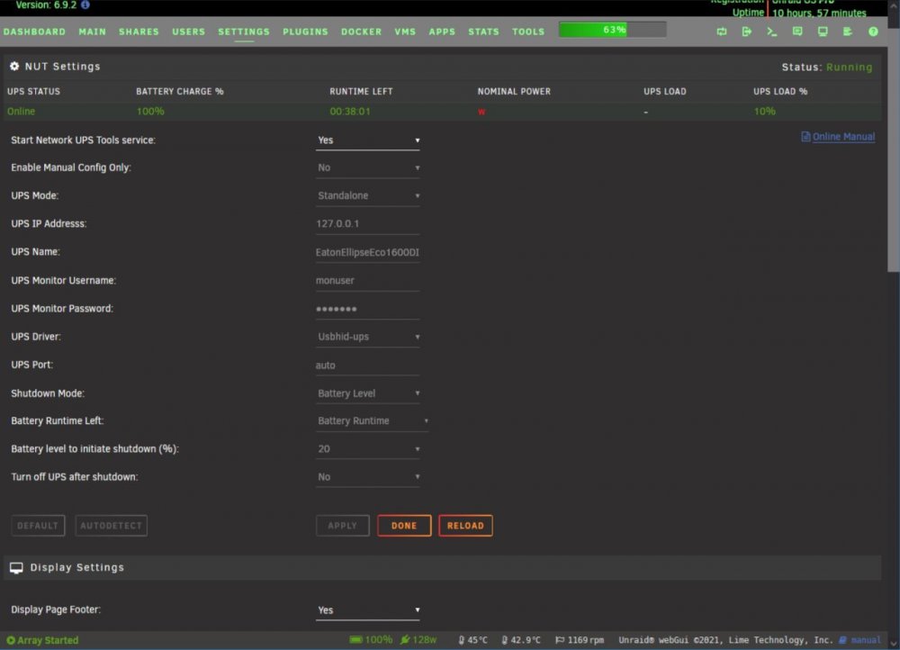Viewport: 900px width, 650px height.
Task: Open the Tools tab
Action: click(528, 32)
